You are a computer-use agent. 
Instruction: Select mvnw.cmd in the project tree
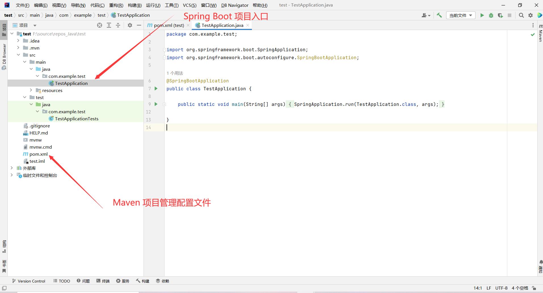point(41,147)
